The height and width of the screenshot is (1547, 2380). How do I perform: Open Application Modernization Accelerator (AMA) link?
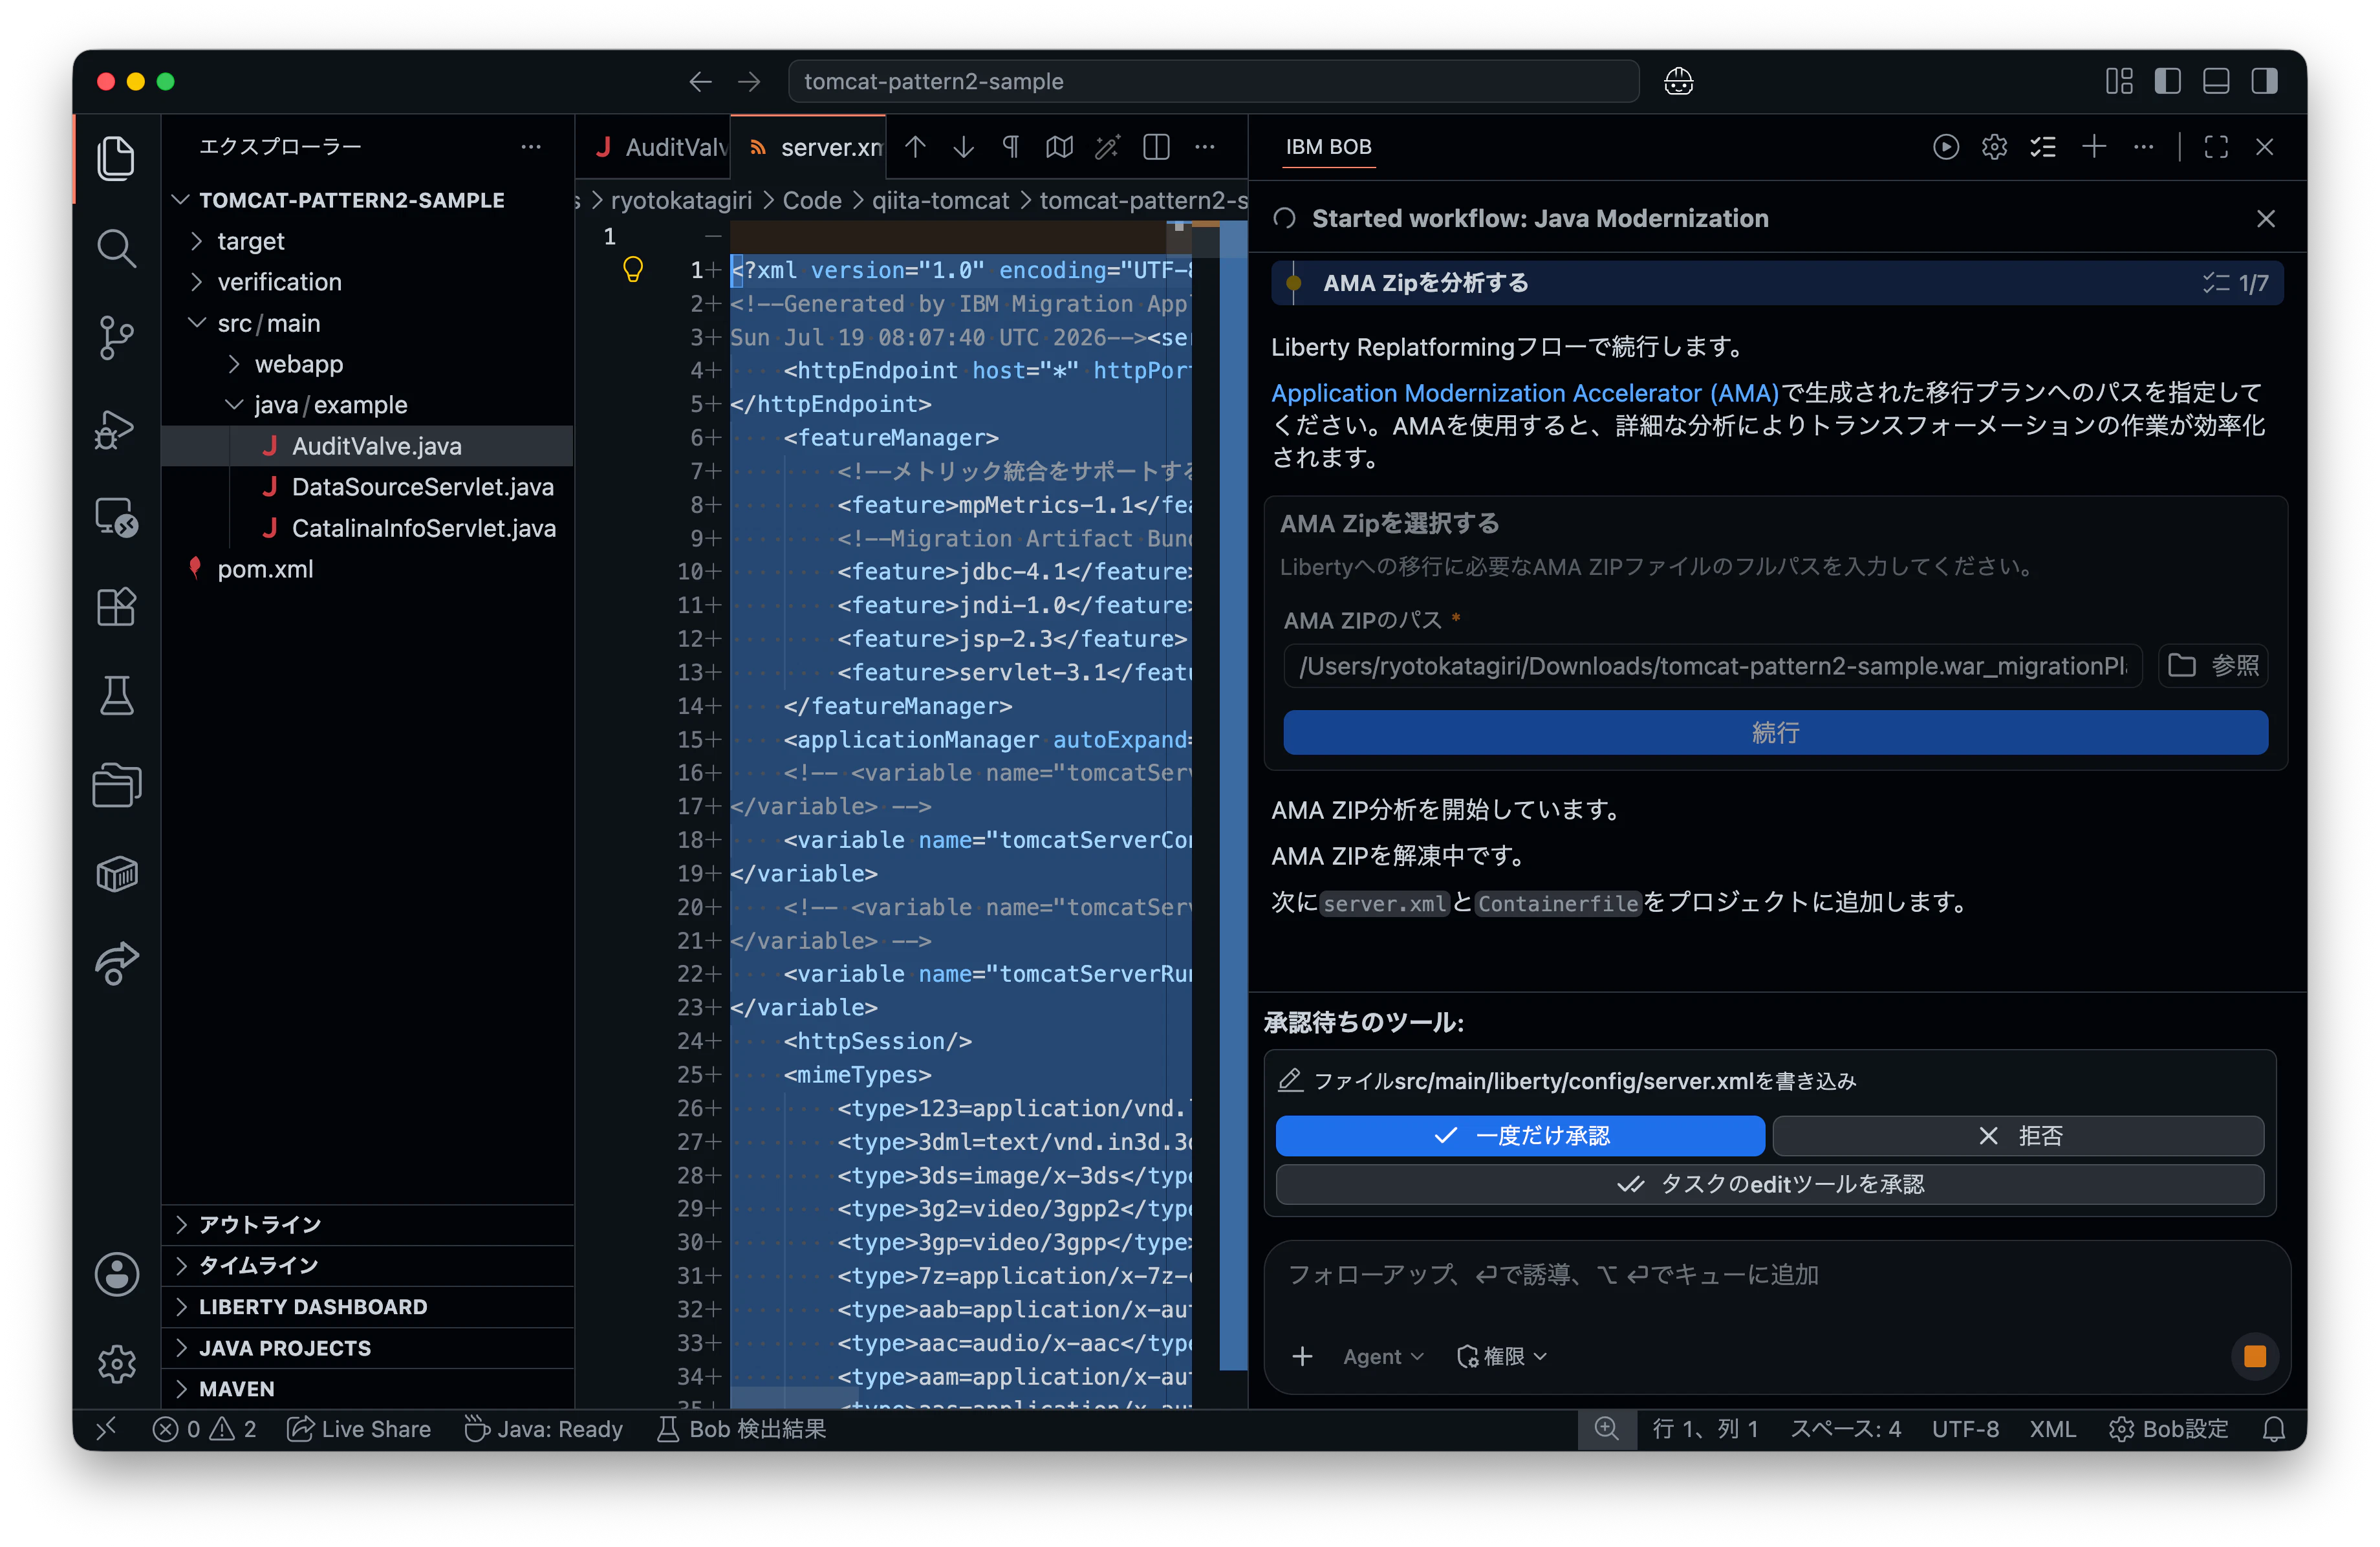click(1524, 393)
